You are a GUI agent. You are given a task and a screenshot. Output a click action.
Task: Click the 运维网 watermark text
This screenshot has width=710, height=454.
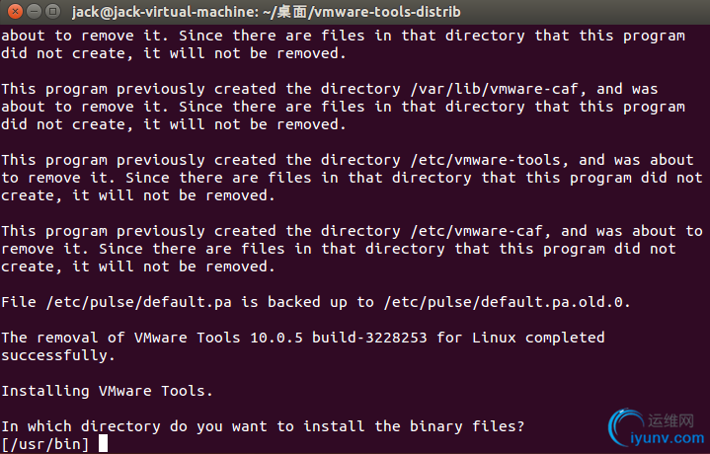click(x=671, y=420)
